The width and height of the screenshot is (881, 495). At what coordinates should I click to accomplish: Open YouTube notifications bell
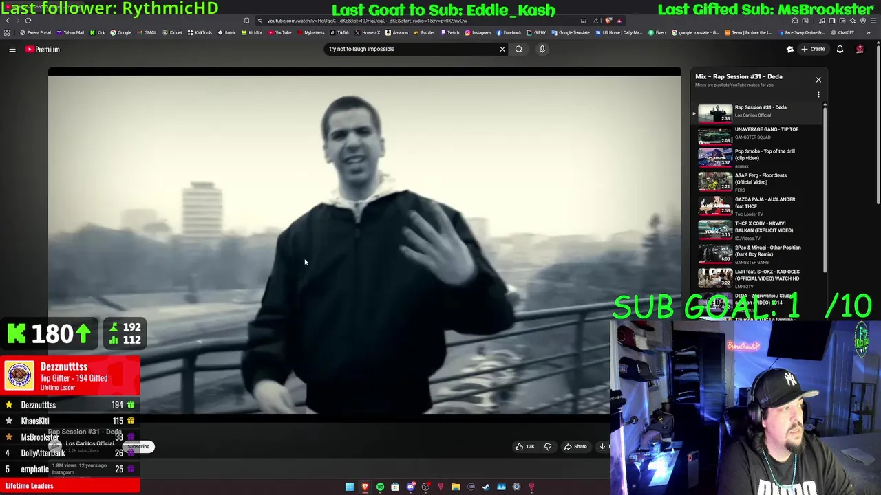tap(840, 49)
